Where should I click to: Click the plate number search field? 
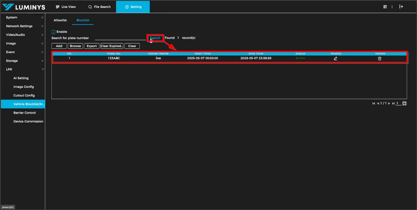[120, 38]
